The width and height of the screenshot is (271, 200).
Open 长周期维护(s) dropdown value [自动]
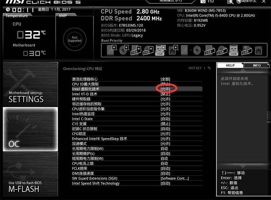click(165, 153)
